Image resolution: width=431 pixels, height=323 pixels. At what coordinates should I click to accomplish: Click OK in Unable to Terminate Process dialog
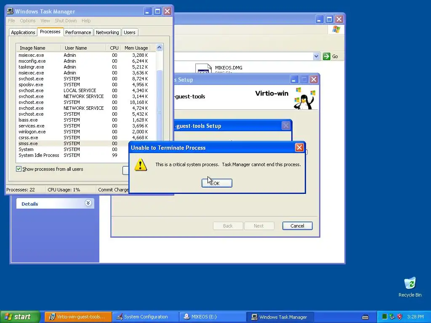tap(217, 183)
